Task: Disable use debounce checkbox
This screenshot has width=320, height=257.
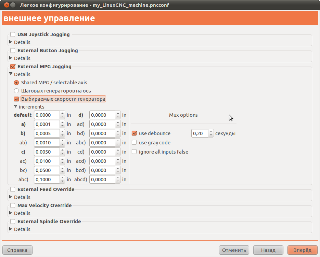Action: point(134,133)
